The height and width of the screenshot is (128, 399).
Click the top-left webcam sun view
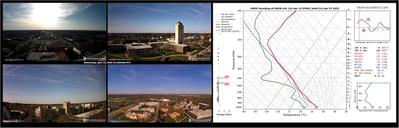(x=54, y=32)
